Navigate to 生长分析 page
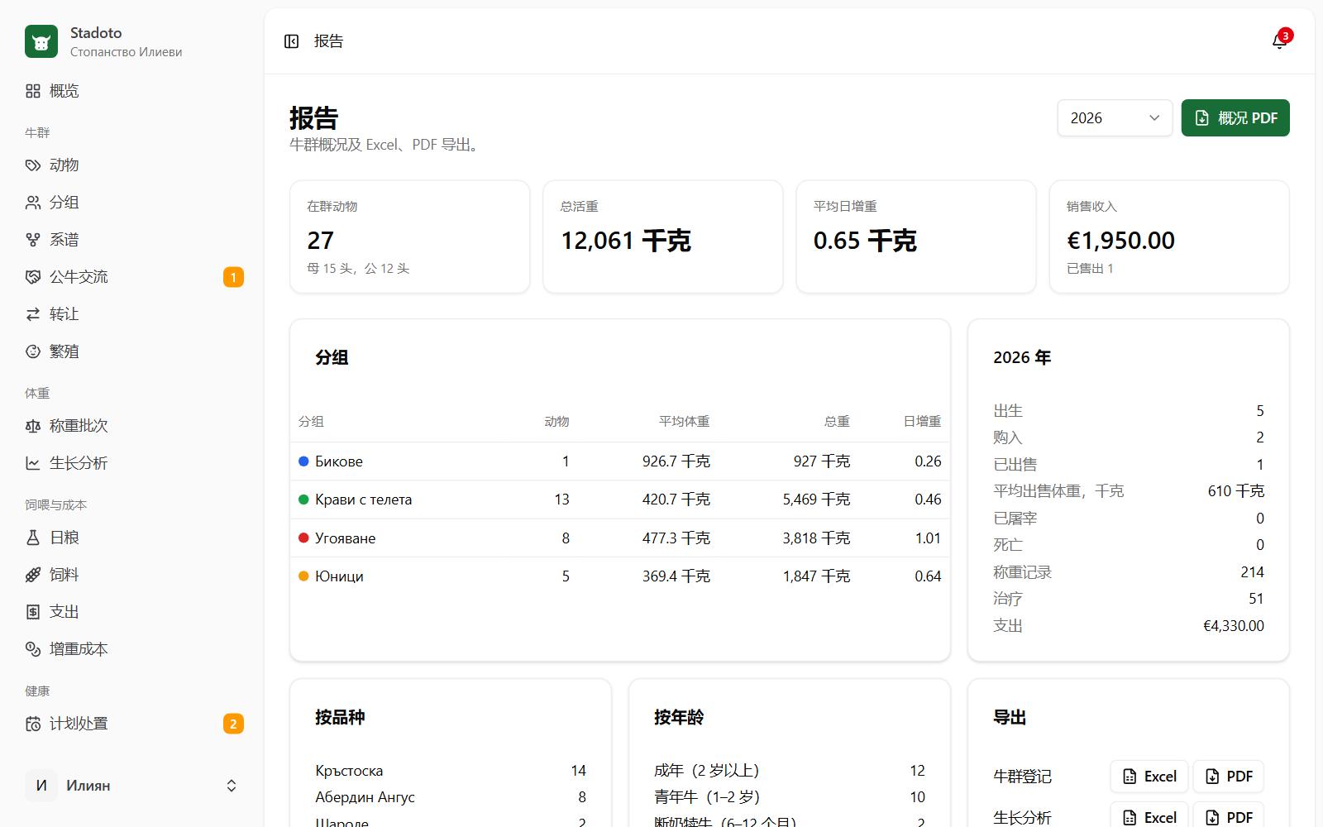The height and width of the screenshot is (827, 1323). [x=132, y=463]
